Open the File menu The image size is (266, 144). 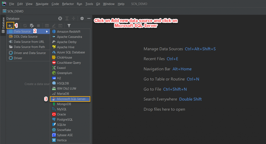(x=11, y=4)
